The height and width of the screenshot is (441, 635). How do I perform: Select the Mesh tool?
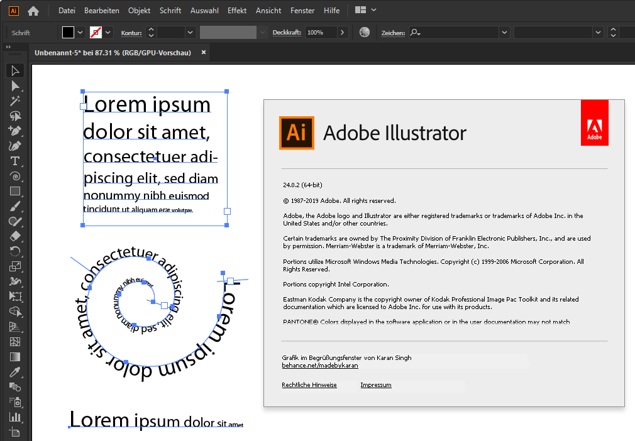(15, 342)
